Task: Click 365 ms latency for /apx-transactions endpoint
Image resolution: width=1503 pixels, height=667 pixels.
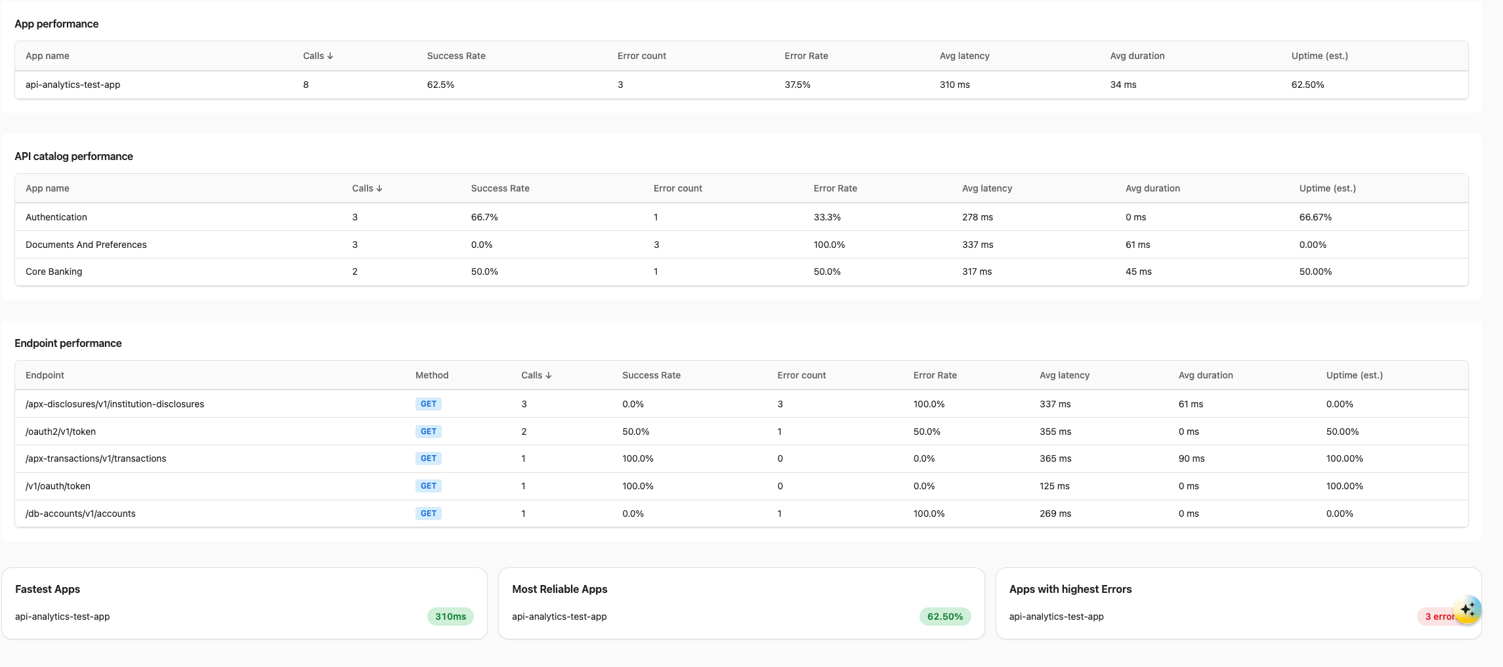Action: [1055, 458]
